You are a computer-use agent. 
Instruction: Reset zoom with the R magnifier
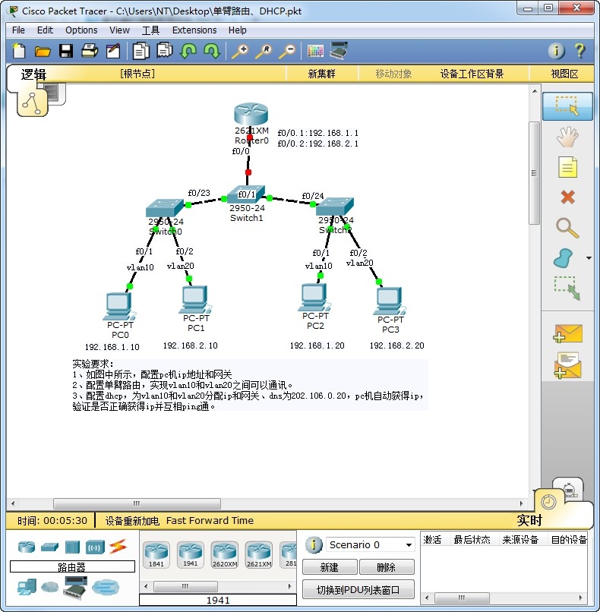(264, 51)
